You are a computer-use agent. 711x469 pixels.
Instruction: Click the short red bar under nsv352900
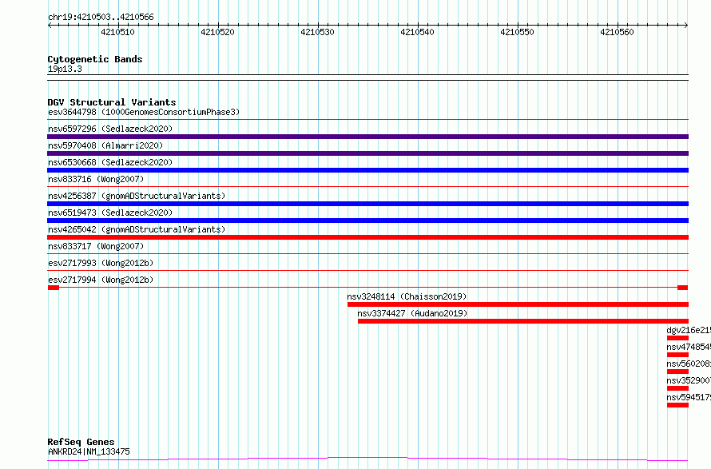[x=678, y=388]
